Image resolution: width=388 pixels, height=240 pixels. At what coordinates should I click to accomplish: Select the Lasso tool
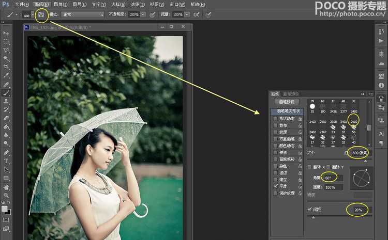pos(6,50)
